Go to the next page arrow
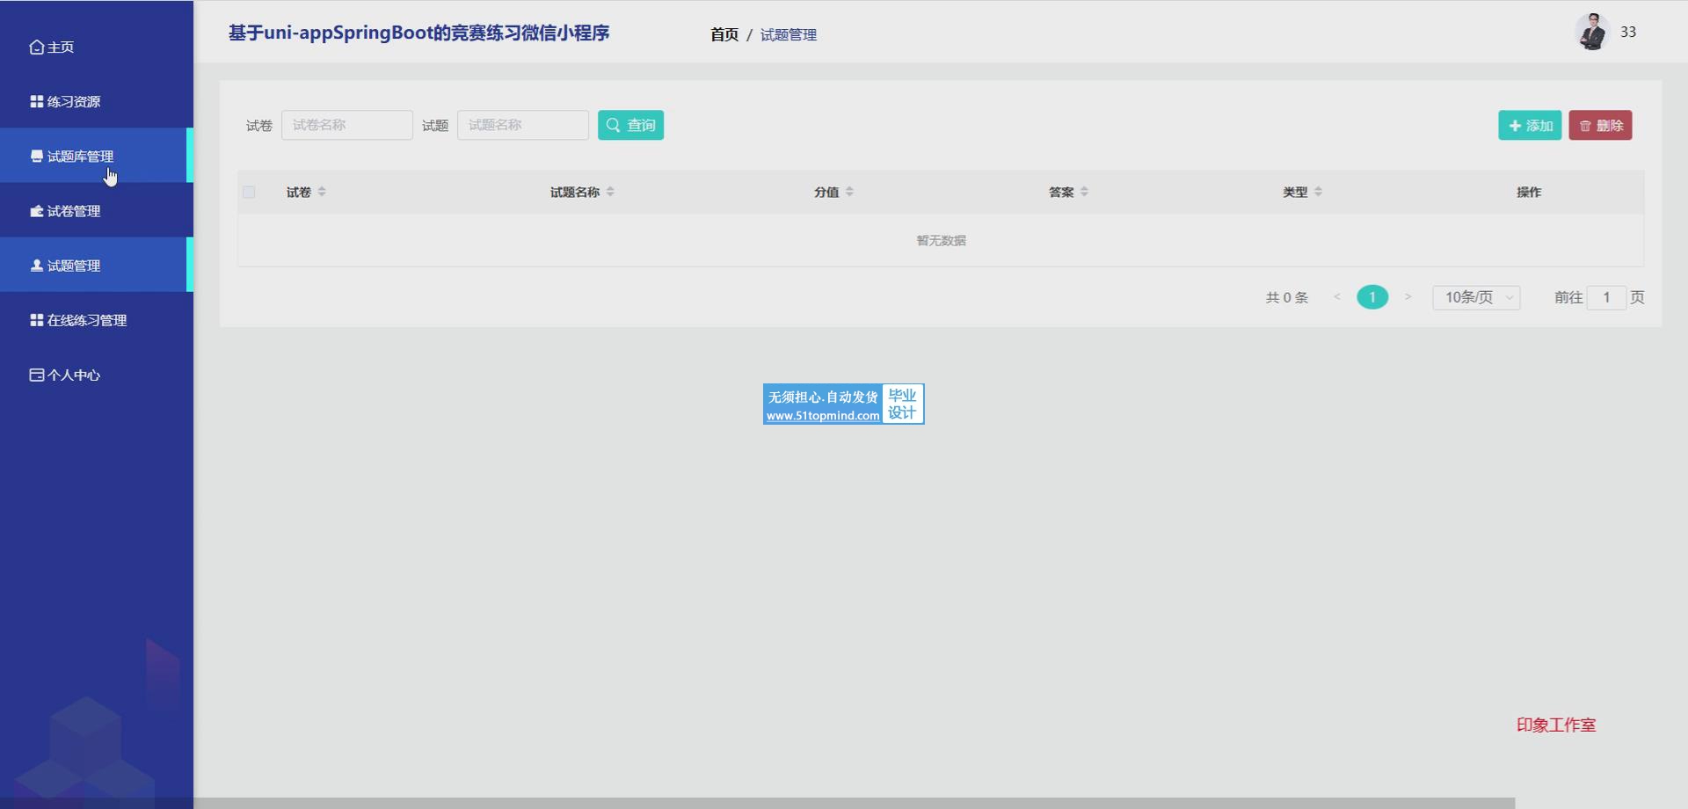The height and width of the screenshot is (809, 1688). 1408,297
